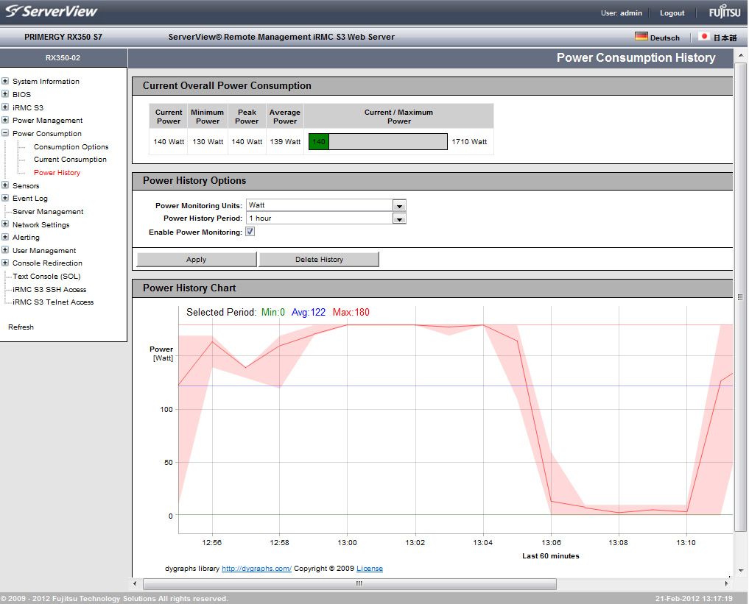
Task: Open the dygraphs.com link
Action: pyautogui.click(x=256, y=568)
